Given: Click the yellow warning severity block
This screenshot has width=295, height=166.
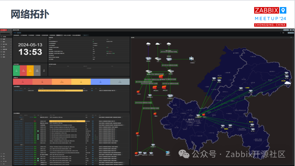Looking at the screenshot, I should pyautogui.click(x=81, y=82).
